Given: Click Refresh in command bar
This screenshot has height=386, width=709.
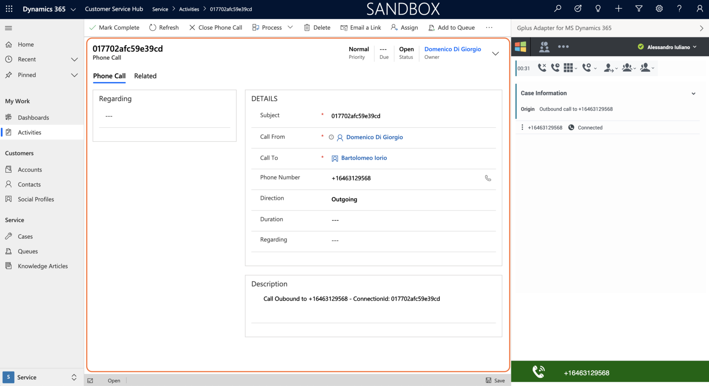Looking at the screenshot, I should tap(164, 27).
